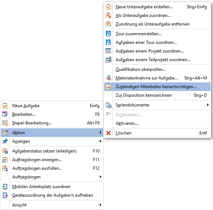
Task: Open the Ansicht submenu arrow
Action: click(100, 205)
